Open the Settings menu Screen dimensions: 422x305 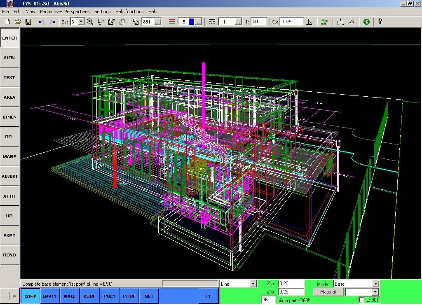click(102, 12)
